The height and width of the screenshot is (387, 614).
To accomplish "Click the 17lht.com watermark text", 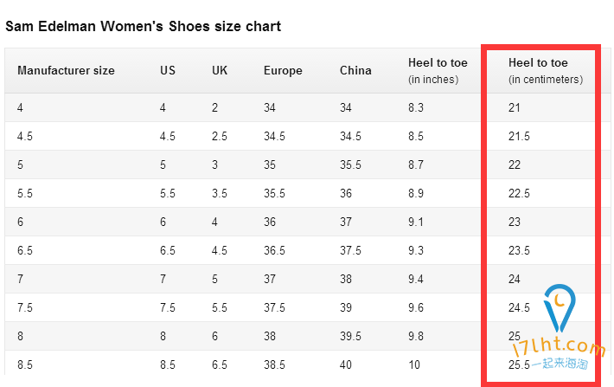I will (560, 347).
